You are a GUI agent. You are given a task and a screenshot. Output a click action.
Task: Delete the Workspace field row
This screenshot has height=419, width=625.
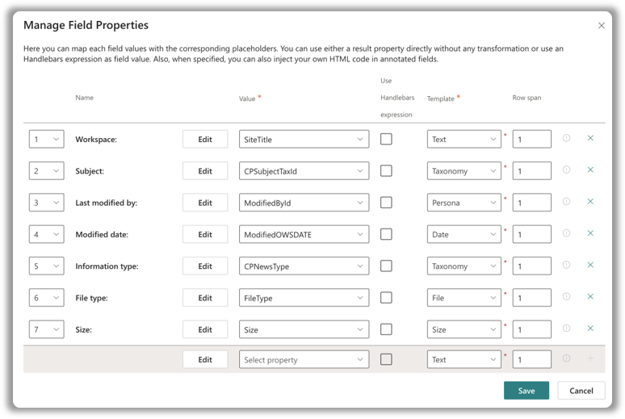(590, 138)
